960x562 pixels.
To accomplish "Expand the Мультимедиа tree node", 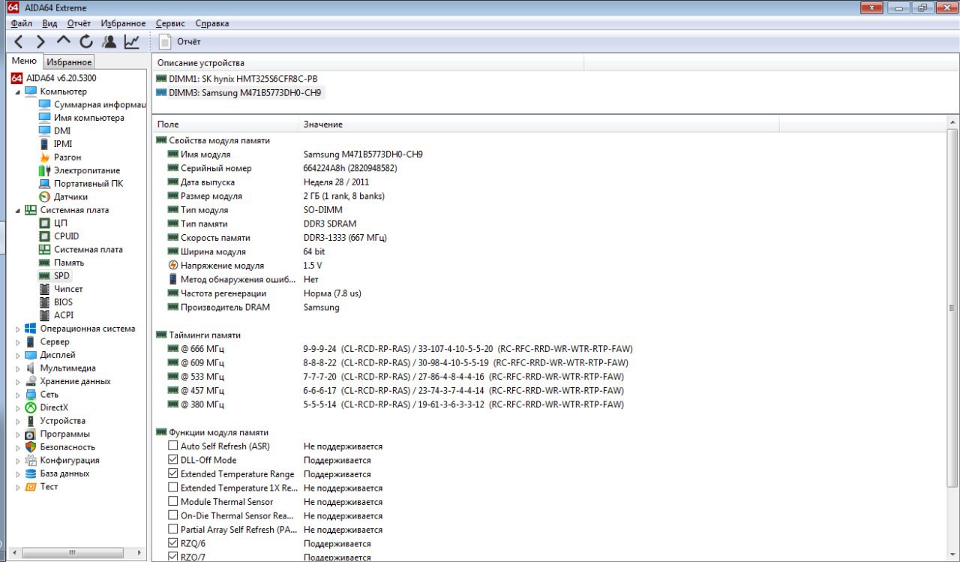I will click(x=18, y=368).
